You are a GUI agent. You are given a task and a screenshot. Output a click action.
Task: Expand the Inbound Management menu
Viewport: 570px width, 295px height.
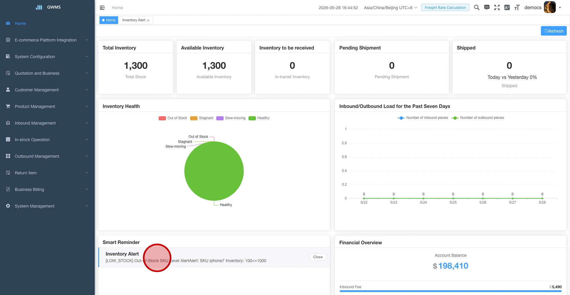point(47,123)
